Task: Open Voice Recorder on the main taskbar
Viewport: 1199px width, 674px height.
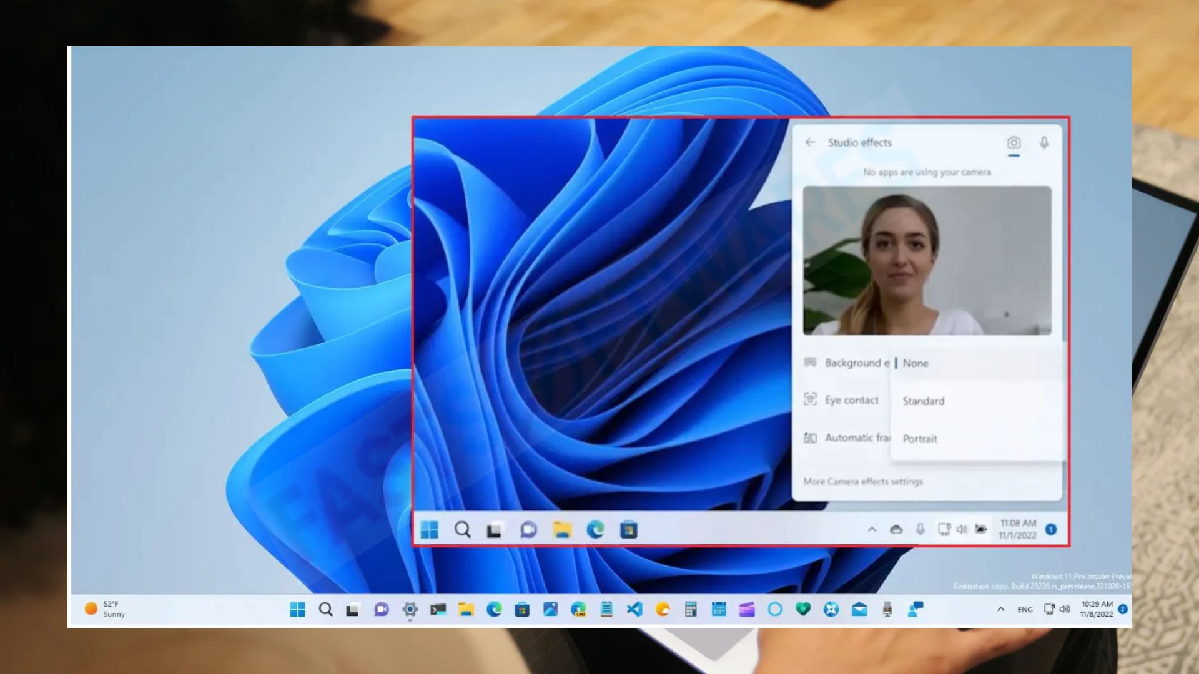Action: pos(887,610)
